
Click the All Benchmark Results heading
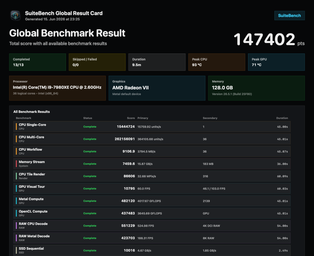pos(32,112)
